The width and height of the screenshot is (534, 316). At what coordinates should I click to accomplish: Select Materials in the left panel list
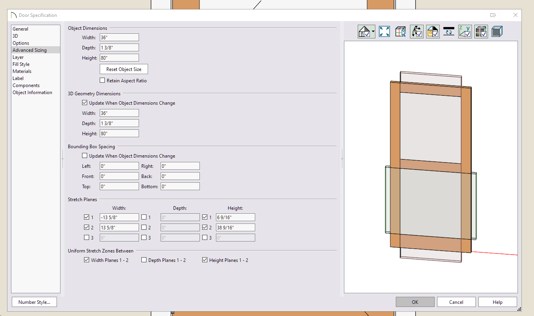pos(22,71)
